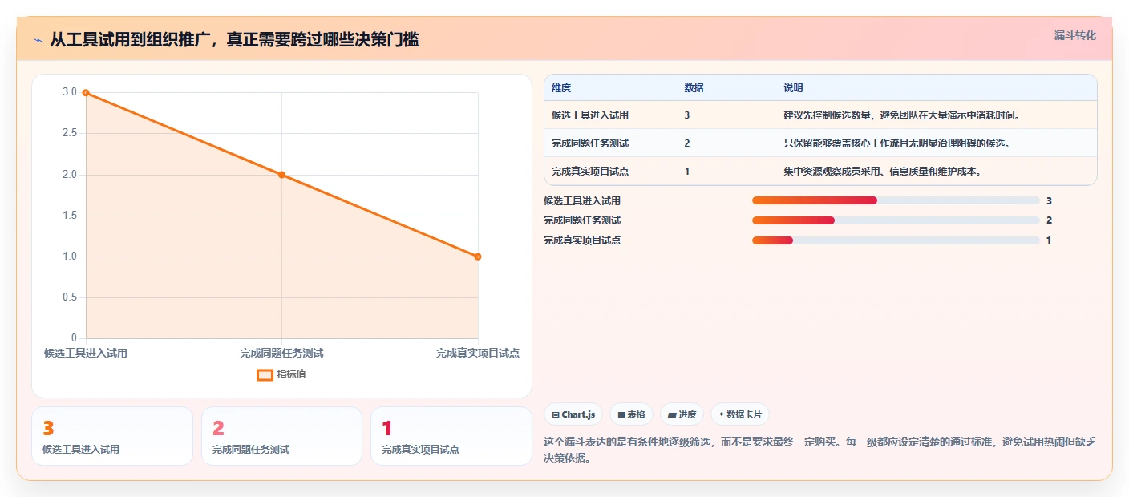Open the data card showing 3
Viewport: 1129px width, 497px height.
coord(112,436)
